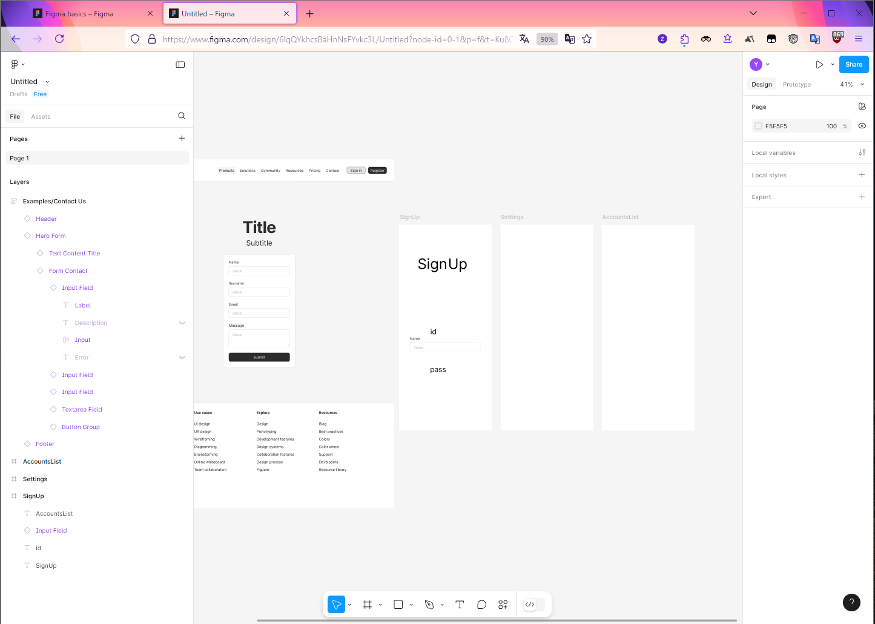This screenshot has height=624, width=875.
Task: Click the blue Share button
Action: 854,64
